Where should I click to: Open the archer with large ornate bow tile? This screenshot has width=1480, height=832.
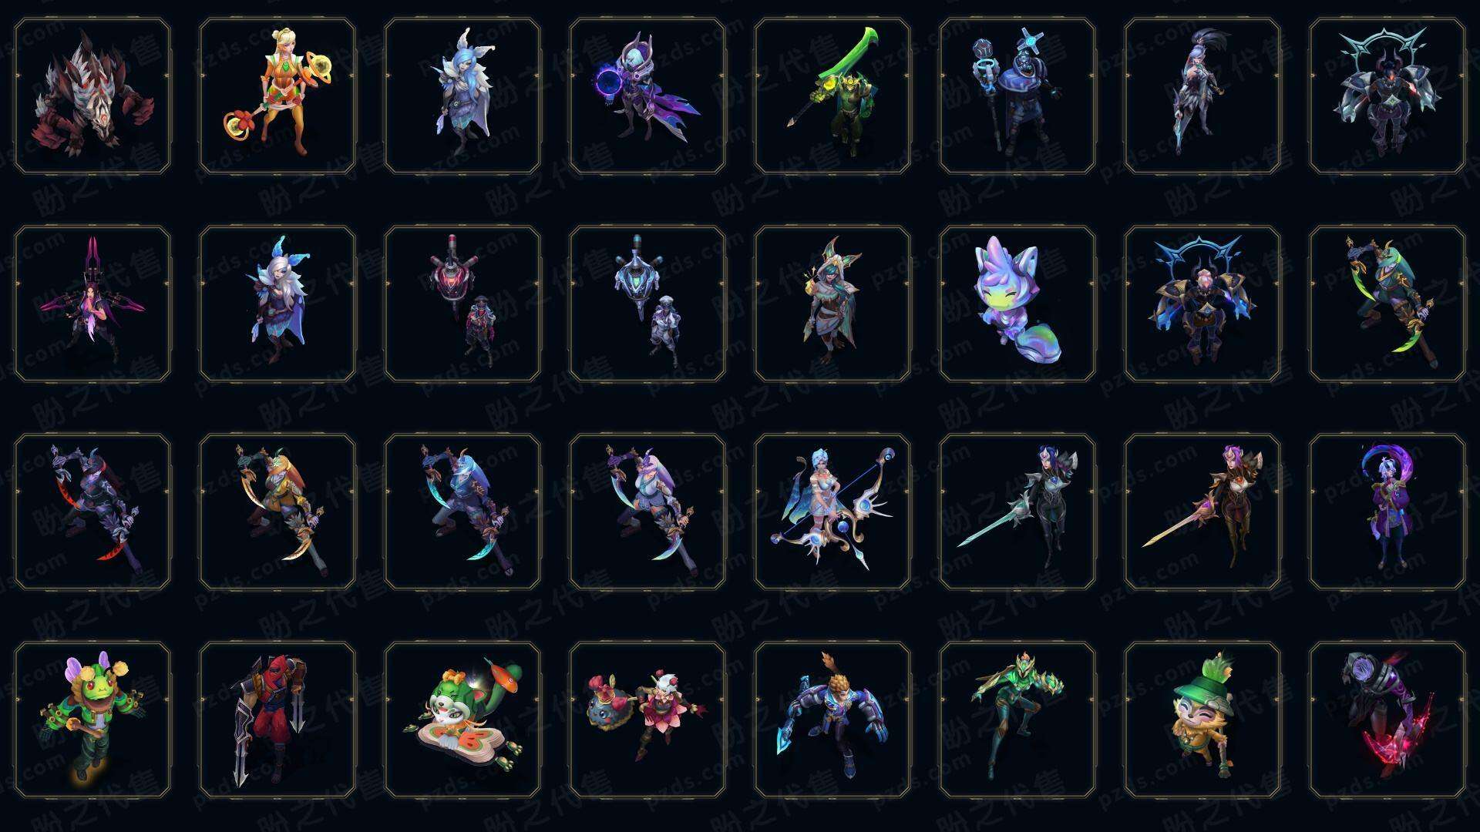point(832,512)
